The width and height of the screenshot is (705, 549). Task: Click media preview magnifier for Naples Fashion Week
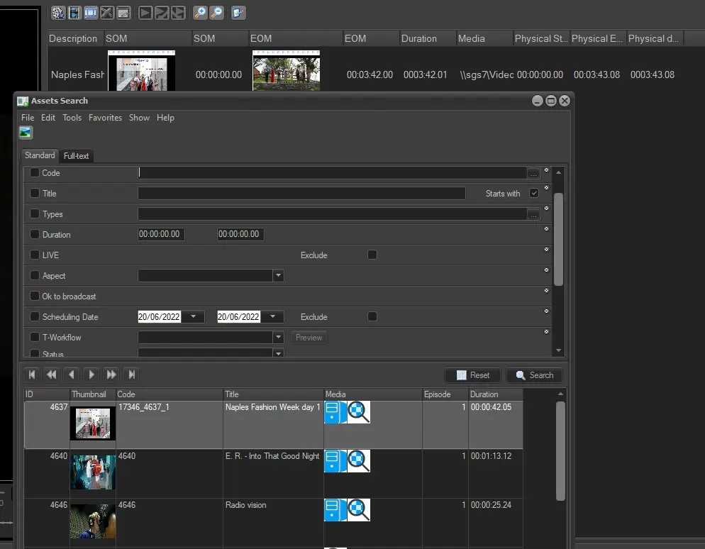(359, 412)
